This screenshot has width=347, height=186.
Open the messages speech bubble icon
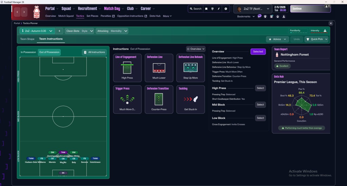pyautogui.click(x=259, y=16)
